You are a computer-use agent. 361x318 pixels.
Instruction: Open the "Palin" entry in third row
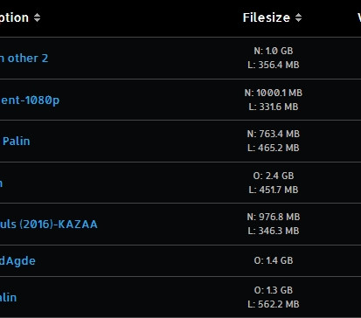[x=17, y=142]
